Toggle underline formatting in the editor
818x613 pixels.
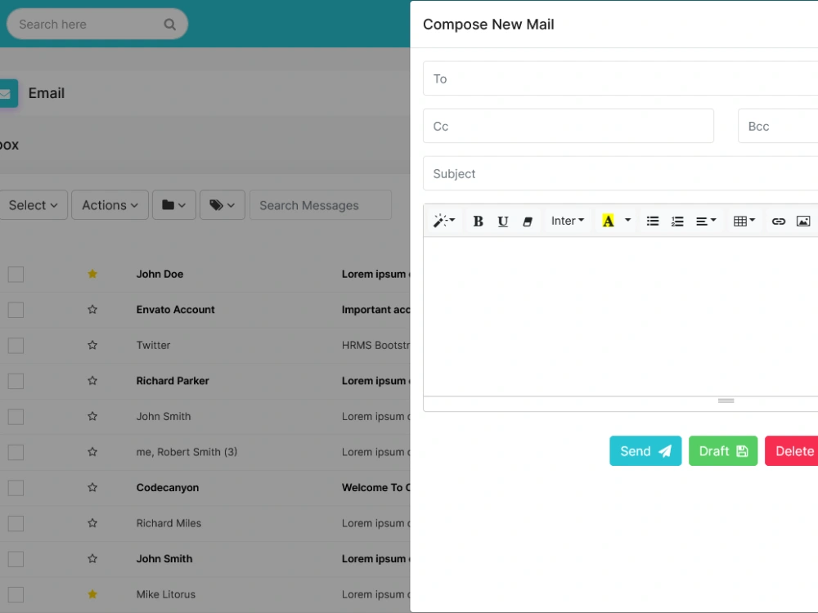click(x=503, y=221)
